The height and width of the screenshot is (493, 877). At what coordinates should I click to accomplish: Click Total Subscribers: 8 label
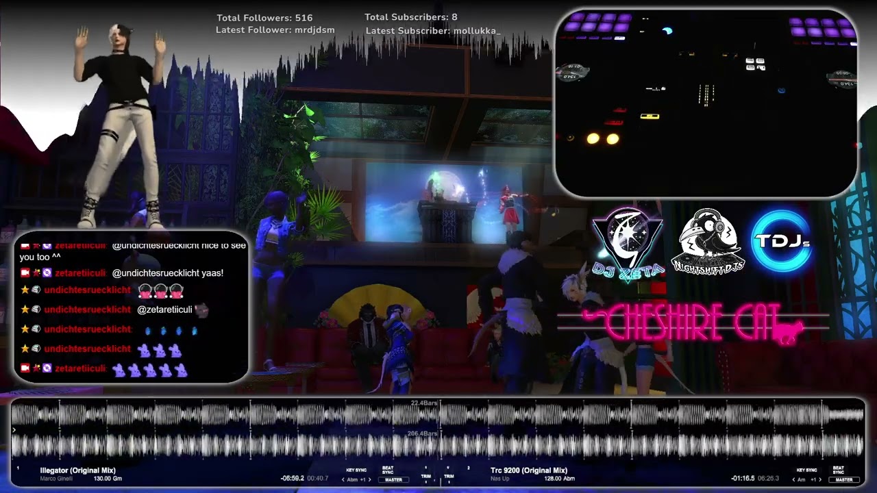pos(411,17)
